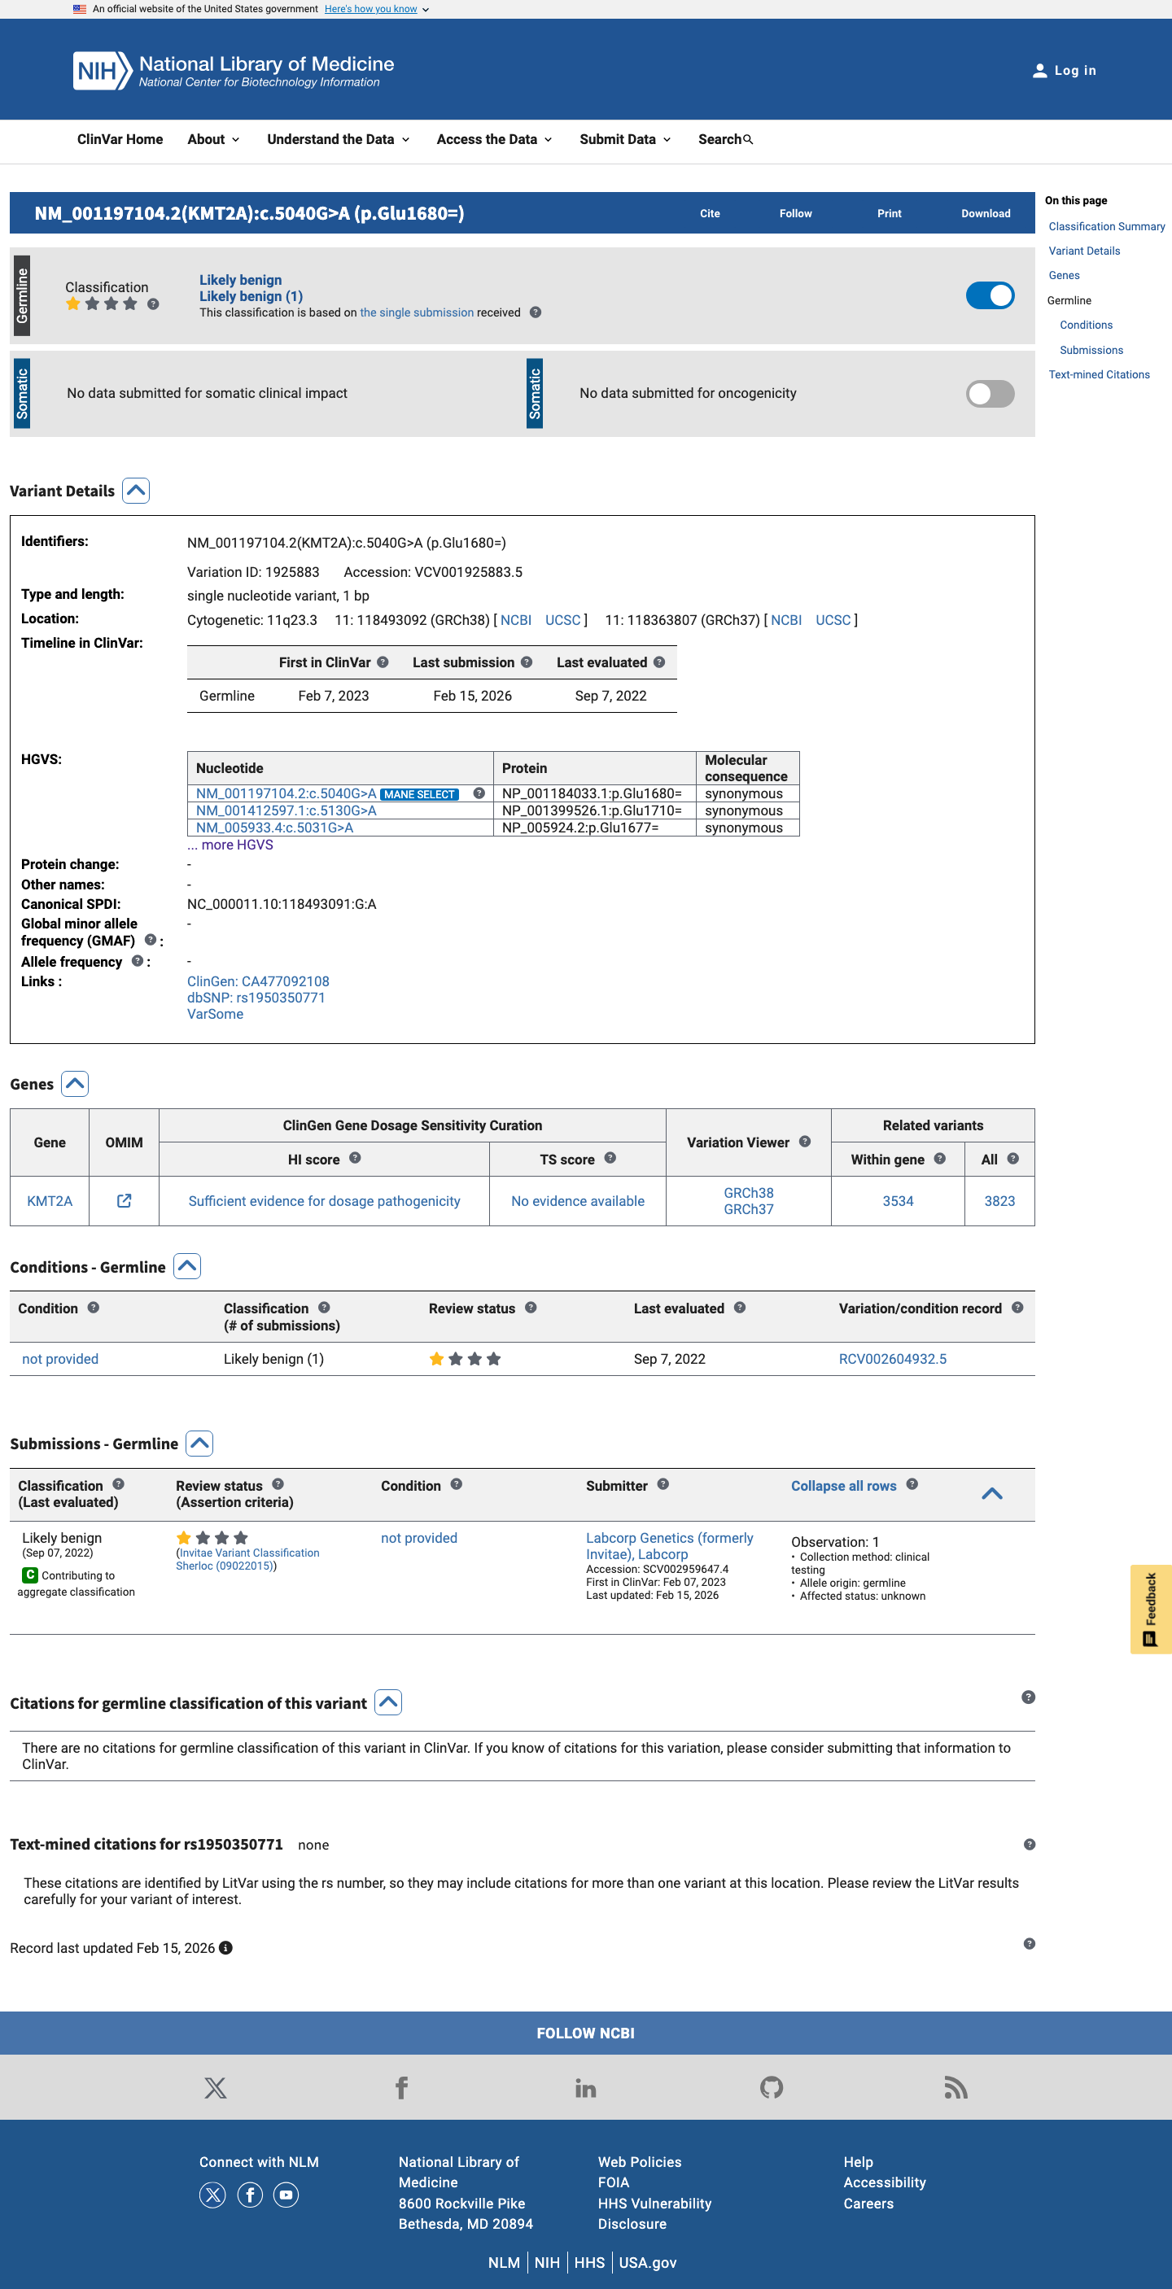This screenshot has width=1172, height=2289.
Task: Click YouTube icon under Connect with NLM
Action: coord(286,2195)
